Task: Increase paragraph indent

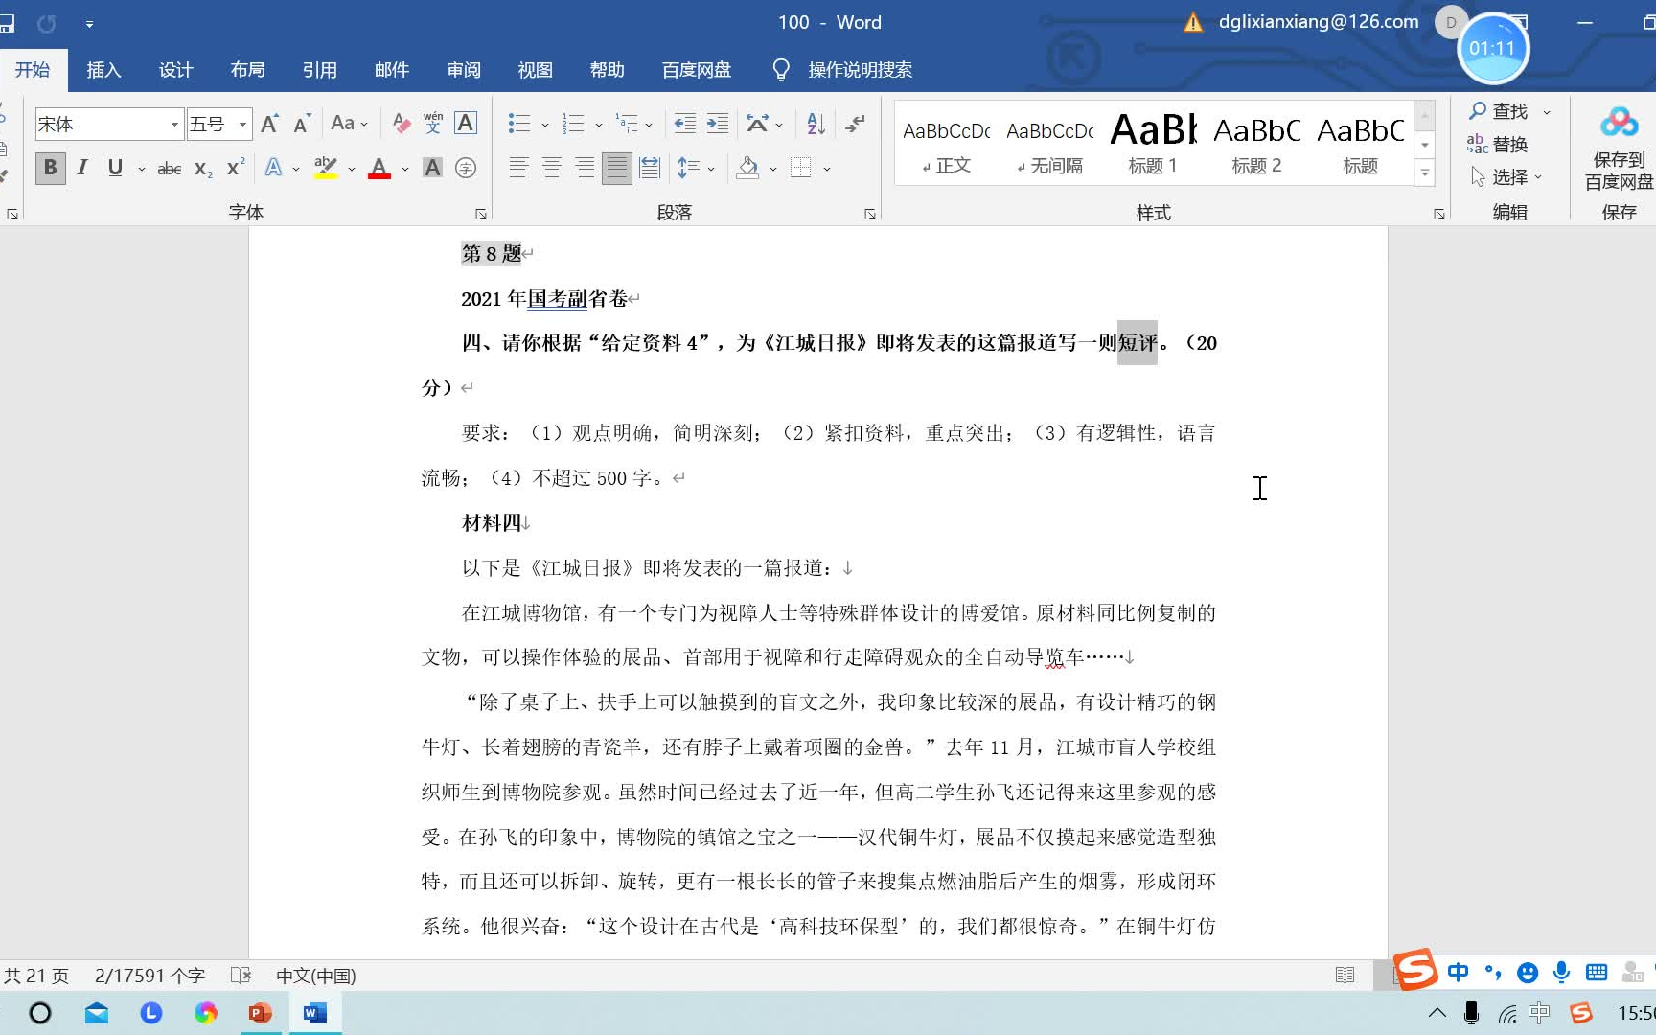Action: [x=718, y=124]
